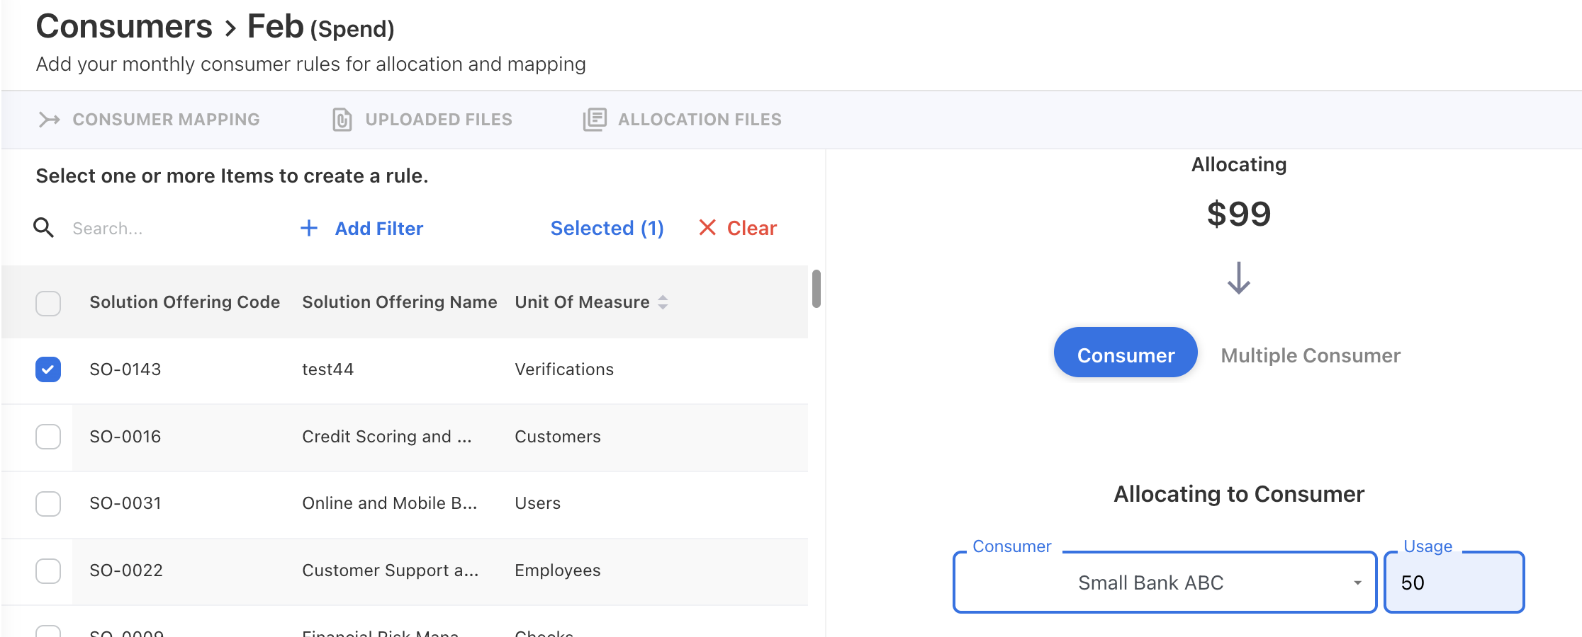Click the plus icon beside Add Filter
This screenshot has height=637, width=1582.
[x=309, y=228]
